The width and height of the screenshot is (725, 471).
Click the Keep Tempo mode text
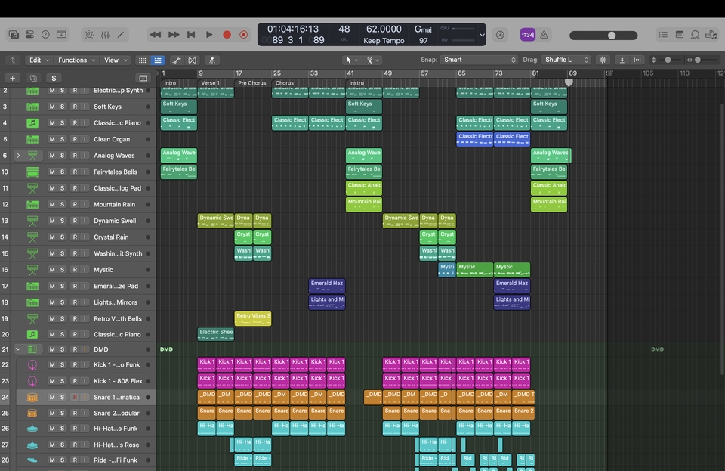pos(384,41)
